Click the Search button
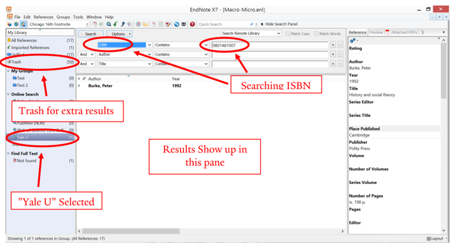 point(91,34)
